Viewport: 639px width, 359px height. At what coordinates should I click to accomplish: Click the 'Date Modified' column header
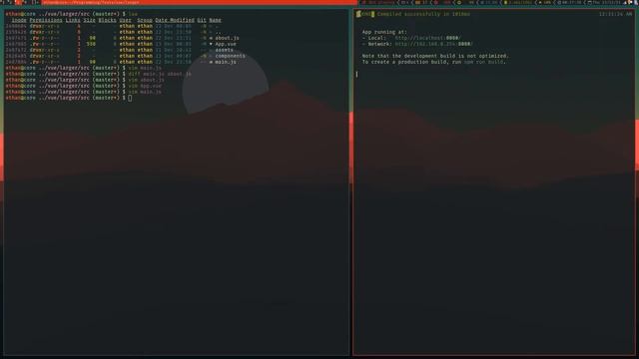[x=175, y=20]
